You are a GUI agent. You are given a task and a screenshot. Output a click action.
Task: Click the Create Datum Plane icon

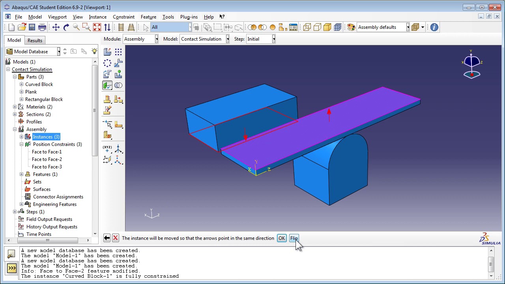click(107, 159)
